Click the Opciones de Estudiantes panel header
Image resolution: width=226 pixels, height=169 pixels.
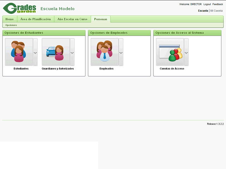coord(44,33)
